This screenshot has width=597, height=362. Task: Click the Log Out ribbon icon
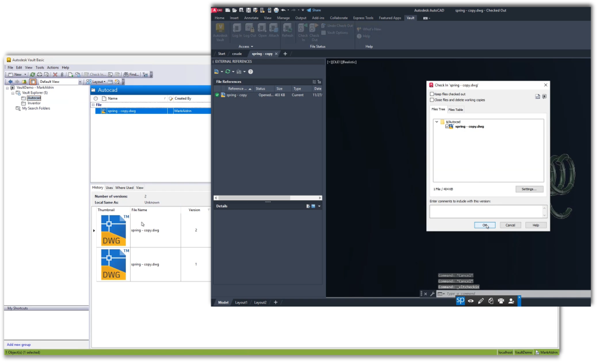[250, 30]
